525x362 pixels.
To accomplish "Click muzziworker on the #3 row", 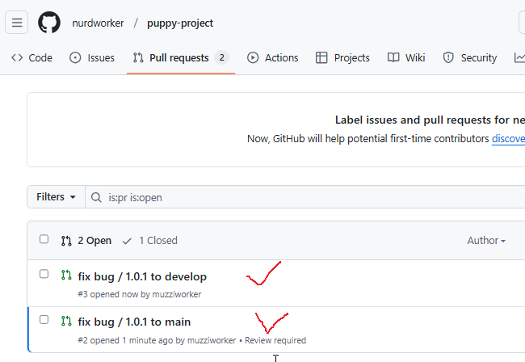I will point(177,294).
